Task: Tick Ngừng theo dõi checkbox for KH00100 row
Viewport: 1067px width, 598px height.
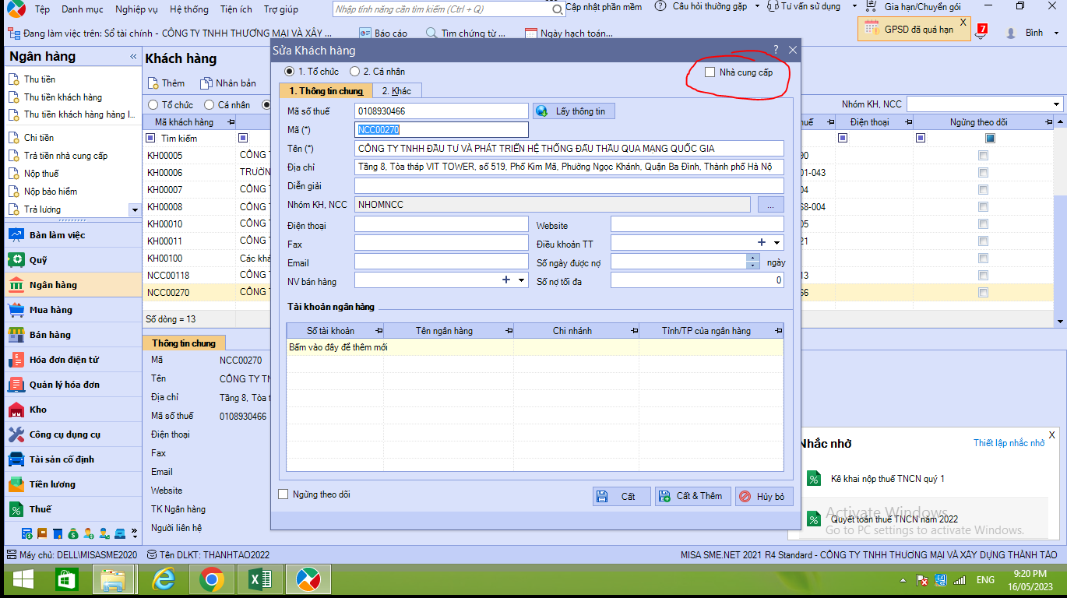Action: (983, 259)
